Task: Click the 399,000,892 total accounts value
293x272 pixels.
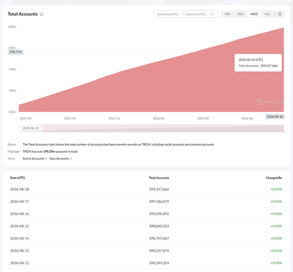Action: tap(159, 214)
